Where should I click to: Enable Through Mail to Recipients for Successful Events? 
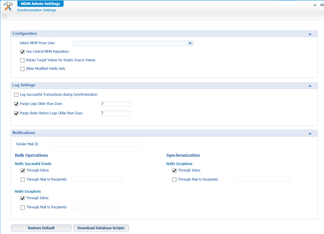click(23, 180)
